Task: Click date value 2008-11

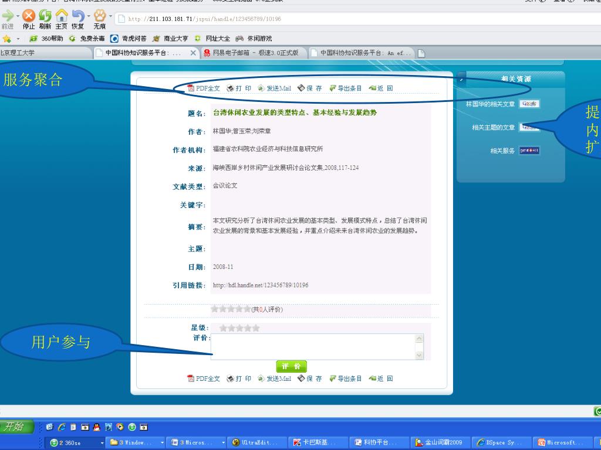Action: coord(223,267)
